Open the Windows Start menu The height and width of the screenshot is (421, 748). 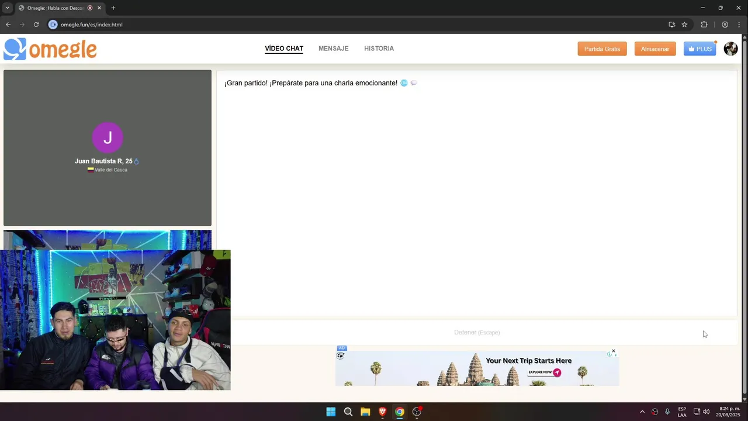331,412
